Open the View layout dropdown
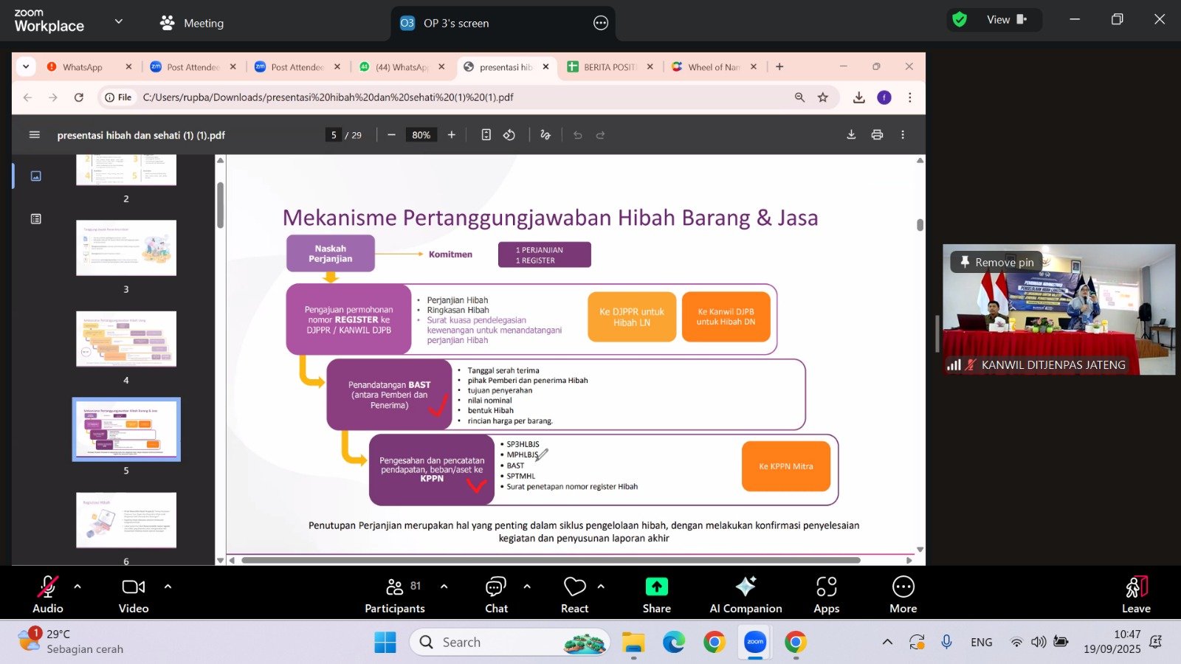The width and height of the screenshot is (1181, 664). [1006, 20]
